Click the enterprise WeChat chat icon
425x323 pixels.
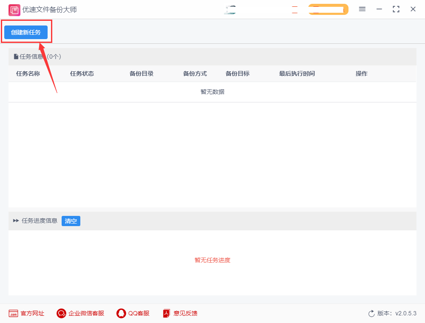[61, 314]
